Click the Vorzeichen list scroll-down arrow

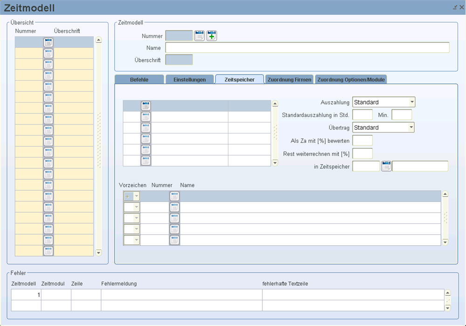click(x=445, y=242)
